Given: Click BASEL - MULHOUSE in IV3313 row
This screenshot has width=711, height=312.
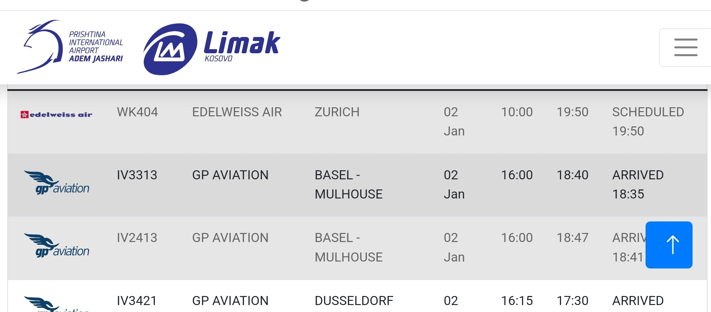Looking at the screenshot, I should pyautogui.click(x=348, y=185).
